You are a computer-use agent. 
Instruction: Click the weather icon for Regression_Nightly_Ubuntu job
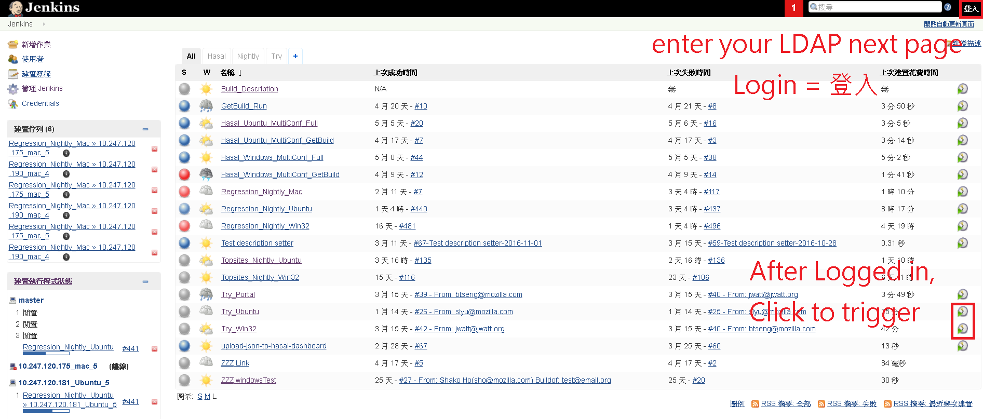[206, 209]
